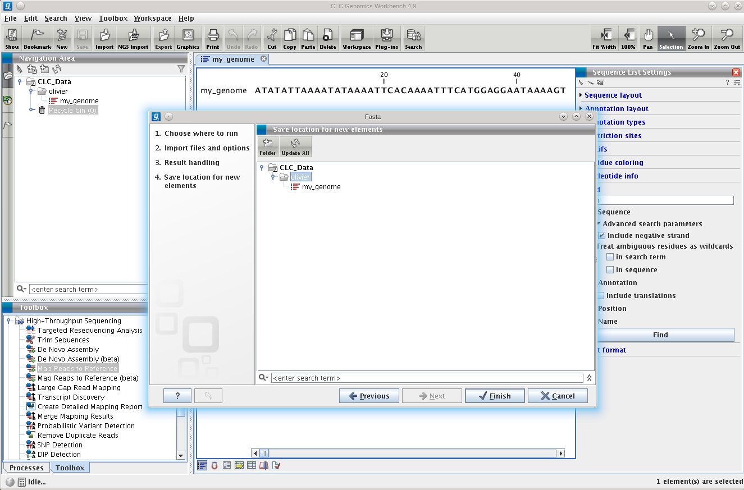Viewport: 744px width, 490px height.
Task: Click the table view icon below the editor
Action: [x=252, y=465]
